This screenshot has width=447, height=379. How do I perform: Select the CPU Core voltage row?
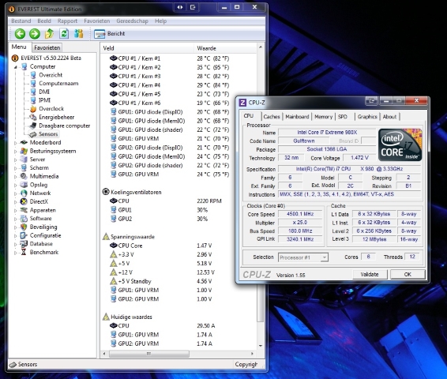click(161, 246)
